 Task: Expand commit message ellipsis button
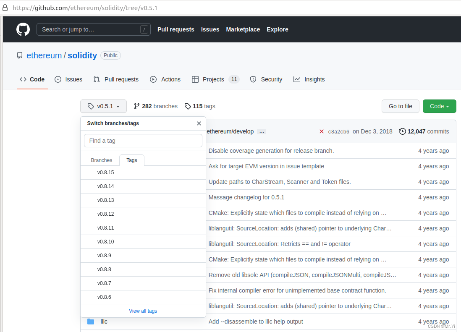[262, 132]
